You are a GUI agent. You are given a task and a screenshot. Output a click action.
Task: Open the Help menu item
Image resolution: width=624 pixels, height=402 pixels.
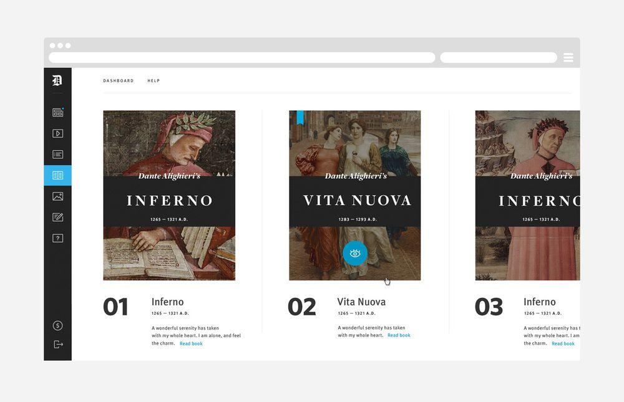click(154, 81)
